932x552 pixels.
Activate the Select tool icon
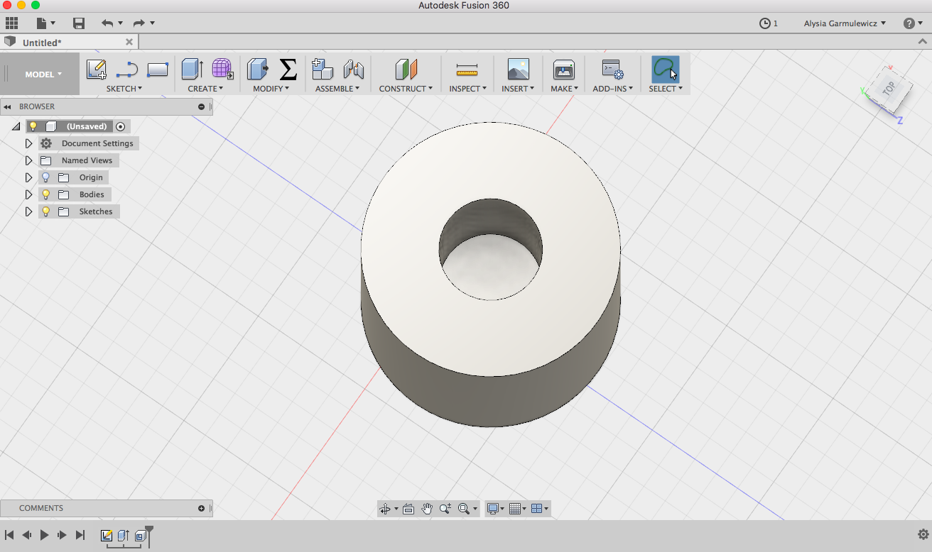[x=666, y=69]
